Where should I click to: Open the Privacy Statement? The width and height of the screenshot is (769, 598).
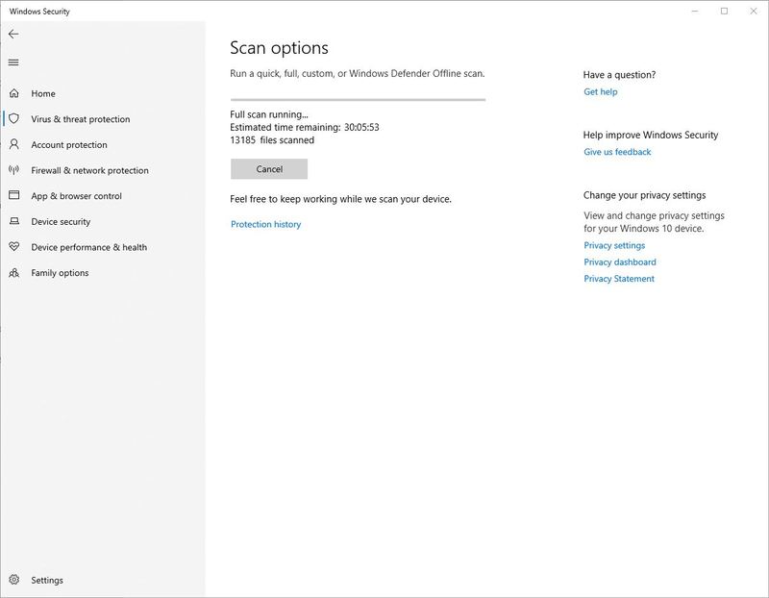(617, 280)
